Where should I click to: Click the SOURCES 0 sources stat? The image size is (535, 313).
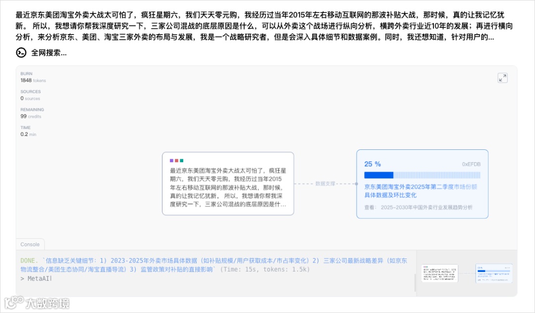[30, 95]
